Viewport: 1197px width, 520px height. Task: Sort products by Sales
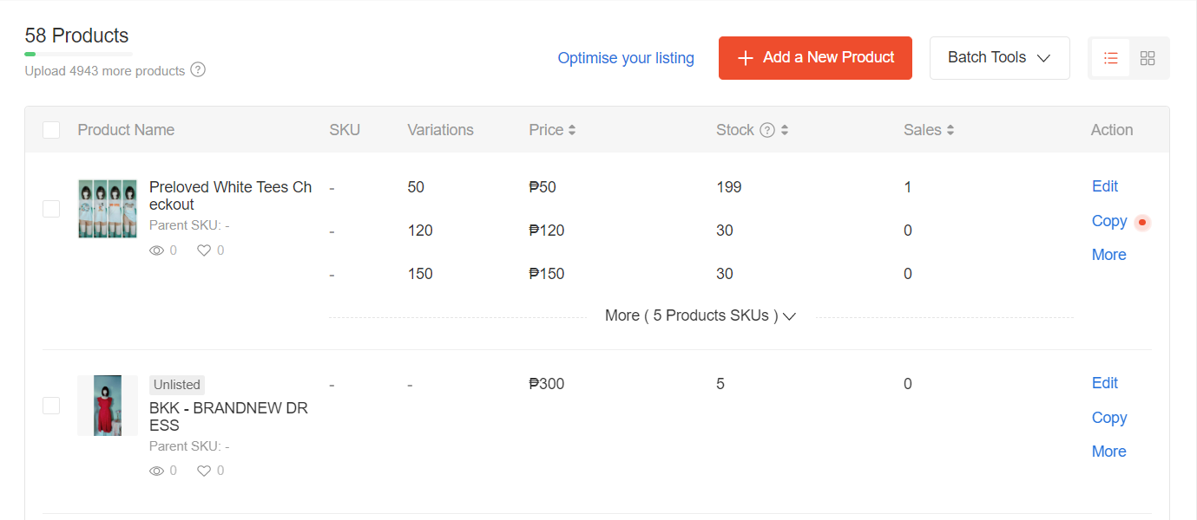[950, 130]
